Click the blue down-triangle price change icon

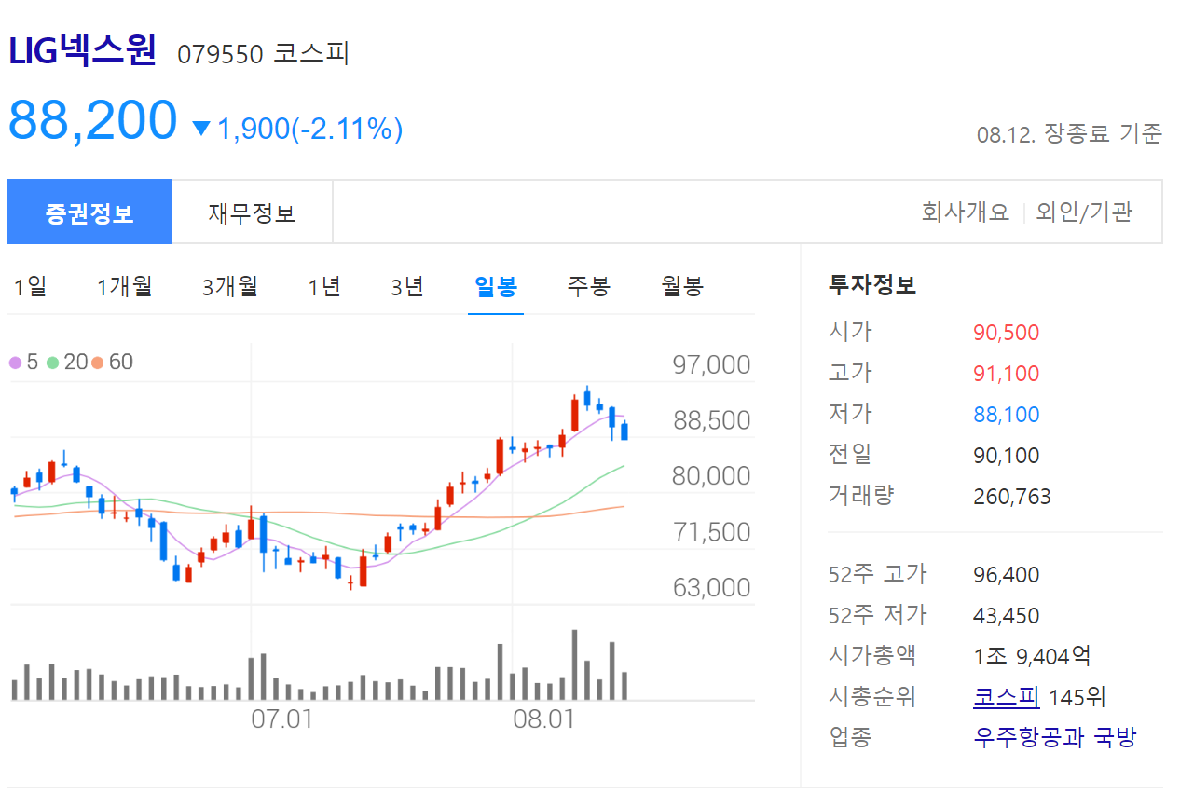pos(201,129)
